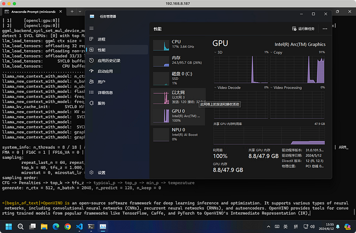
Task: Toggle the 拼 IME mode indicator
Action: 296,226
